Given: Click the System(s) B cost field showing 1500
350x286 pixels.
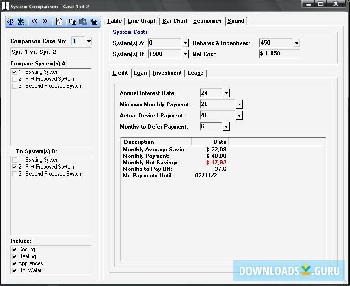Looking at the screenshot, I should tap(165, 54).
